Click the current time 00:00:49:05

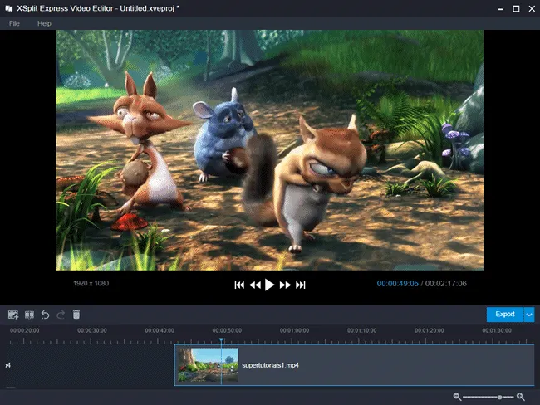tap(397, 284)
